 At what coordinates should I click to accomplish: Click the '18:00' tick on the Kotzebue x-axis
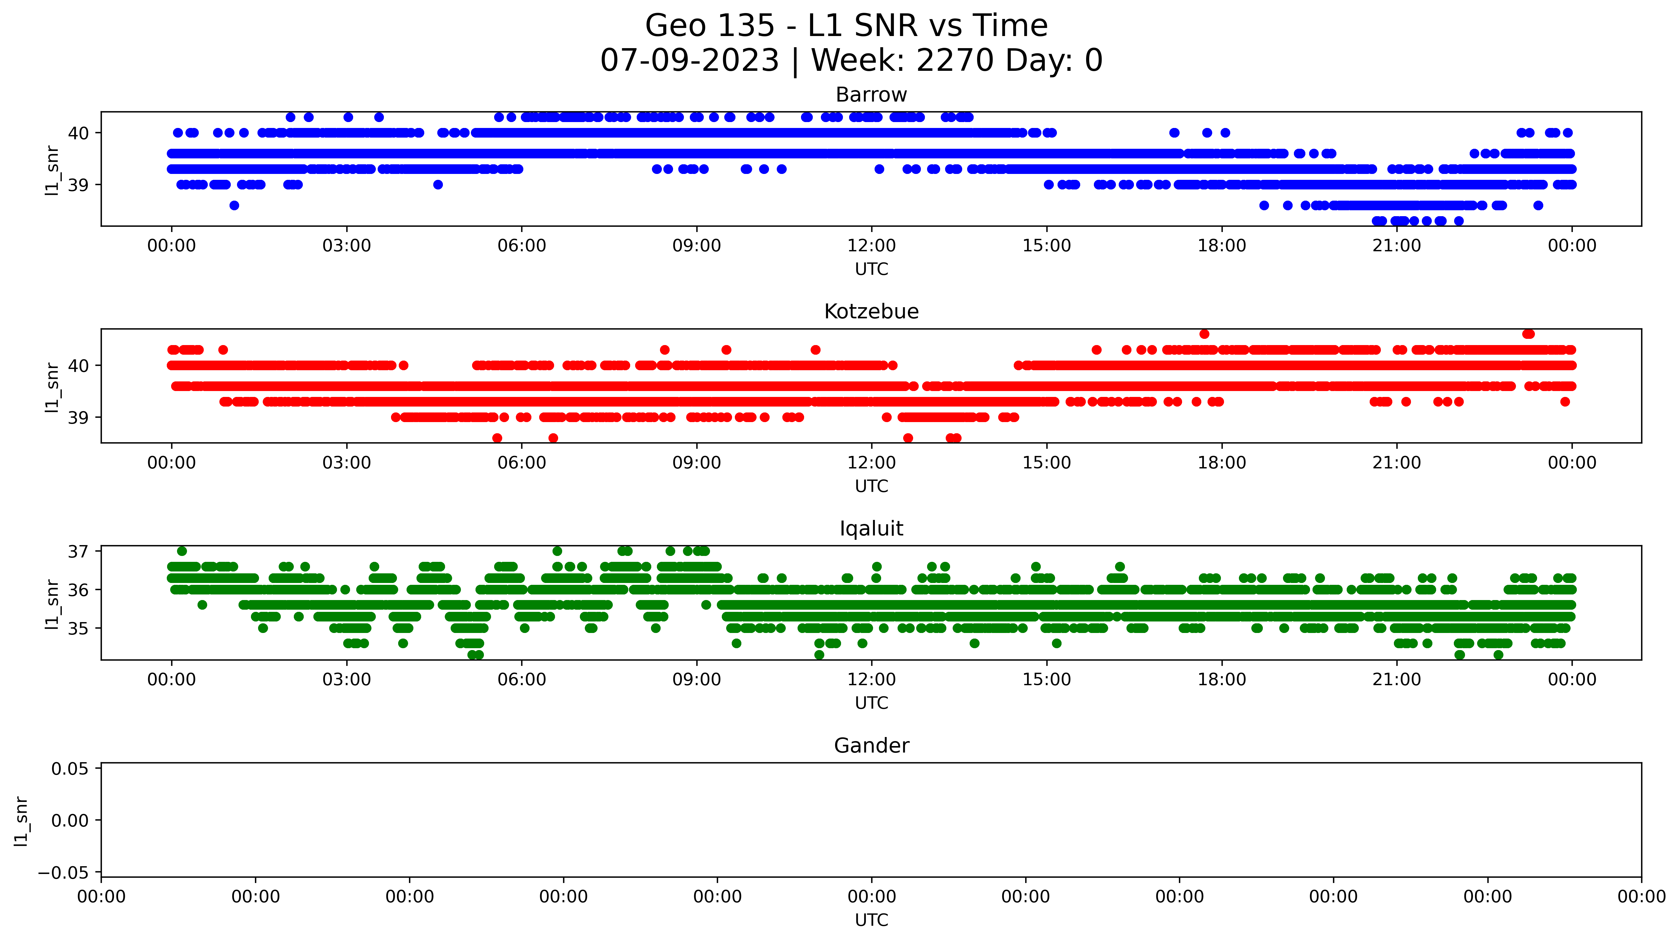tap(1222, 463)
